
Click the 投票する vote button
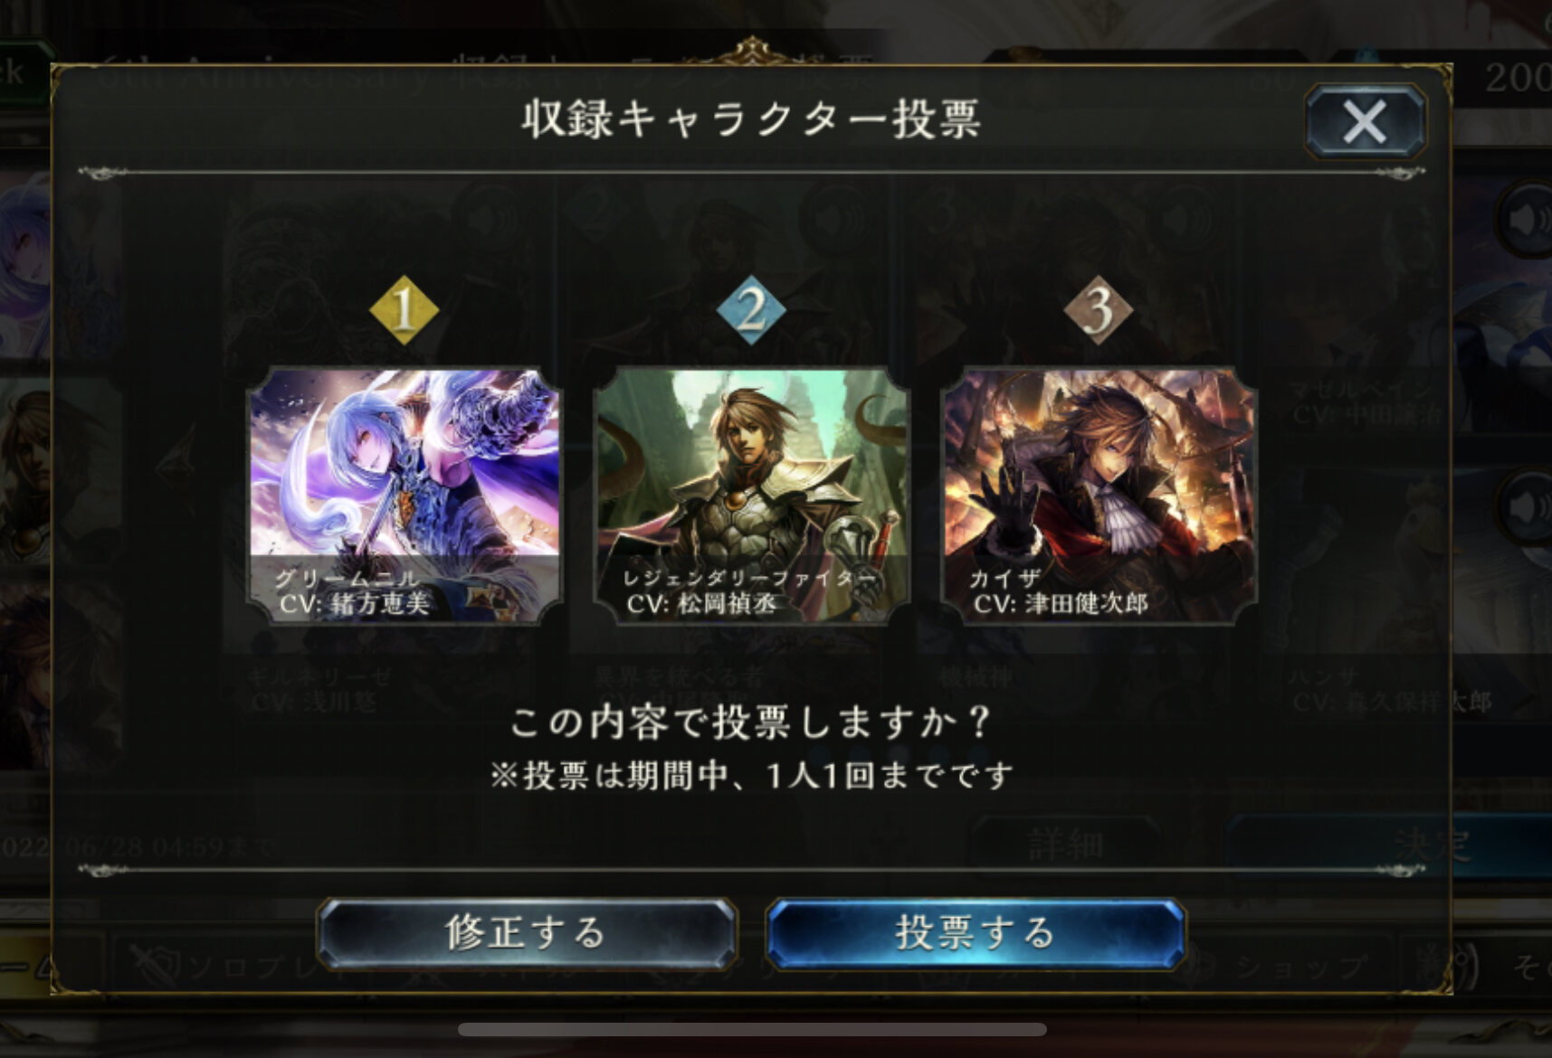pos(976,933)
